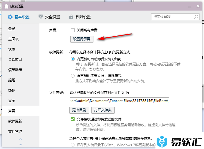Click the 文件管理: section label
The image size is (204, 149).
[57, 93]
